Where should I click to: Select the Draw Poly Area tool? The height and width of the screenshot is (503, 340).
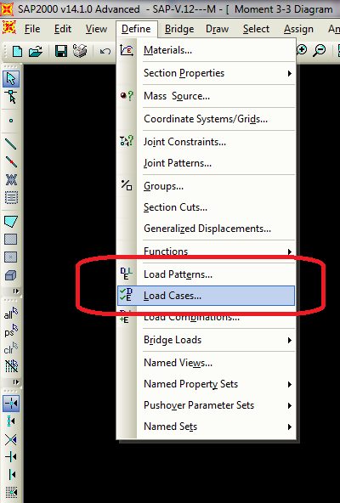point(11,222)
